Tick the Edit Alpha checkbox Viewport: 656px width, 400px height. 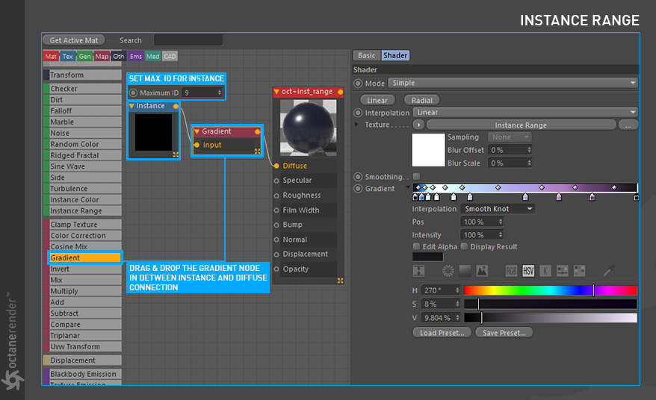pyautogui.click(x=416, y=247)
